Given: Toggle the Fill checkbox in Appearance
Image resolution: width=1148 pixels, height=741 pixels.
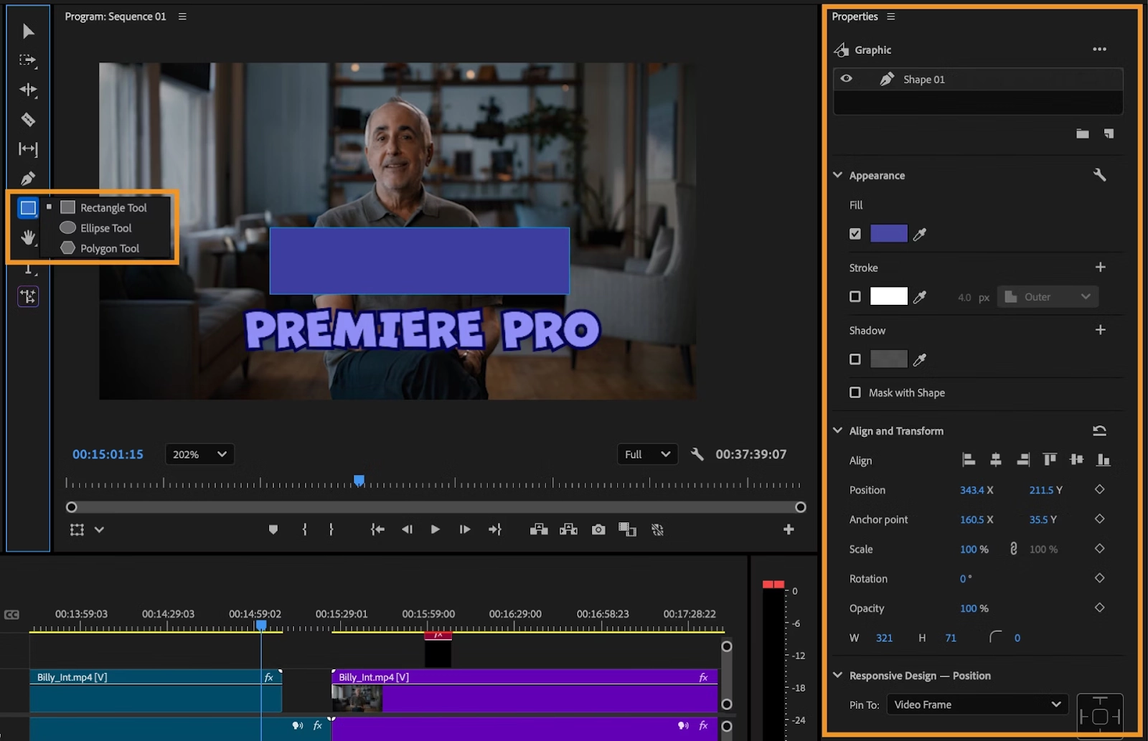Looking at the screenshot, I should [855, 233].
